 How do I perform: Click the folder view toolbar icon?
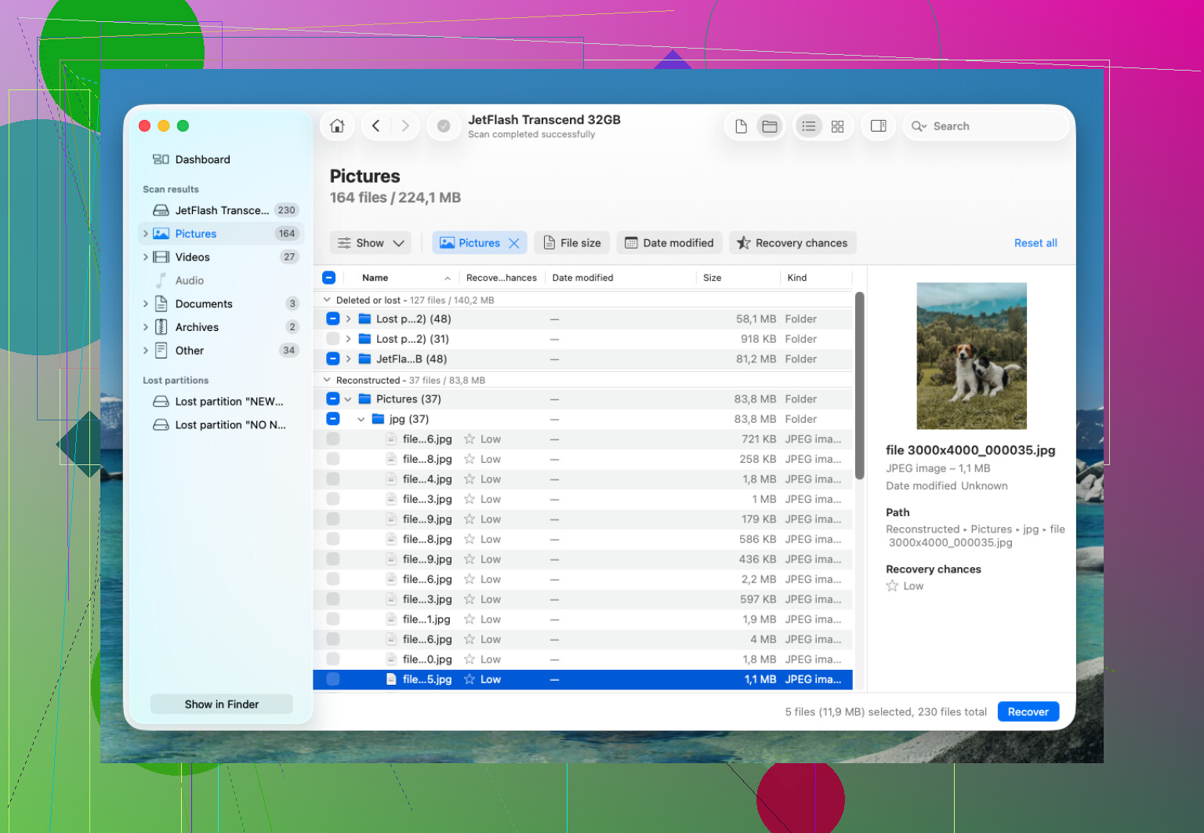pyautogui.click(x=769, y=126)
